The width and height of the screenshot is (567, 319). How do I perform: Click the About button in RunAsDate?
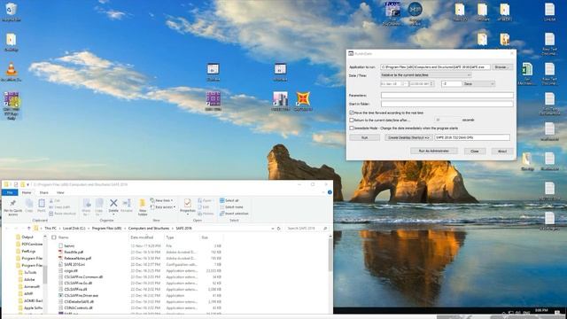coord(502,152)
